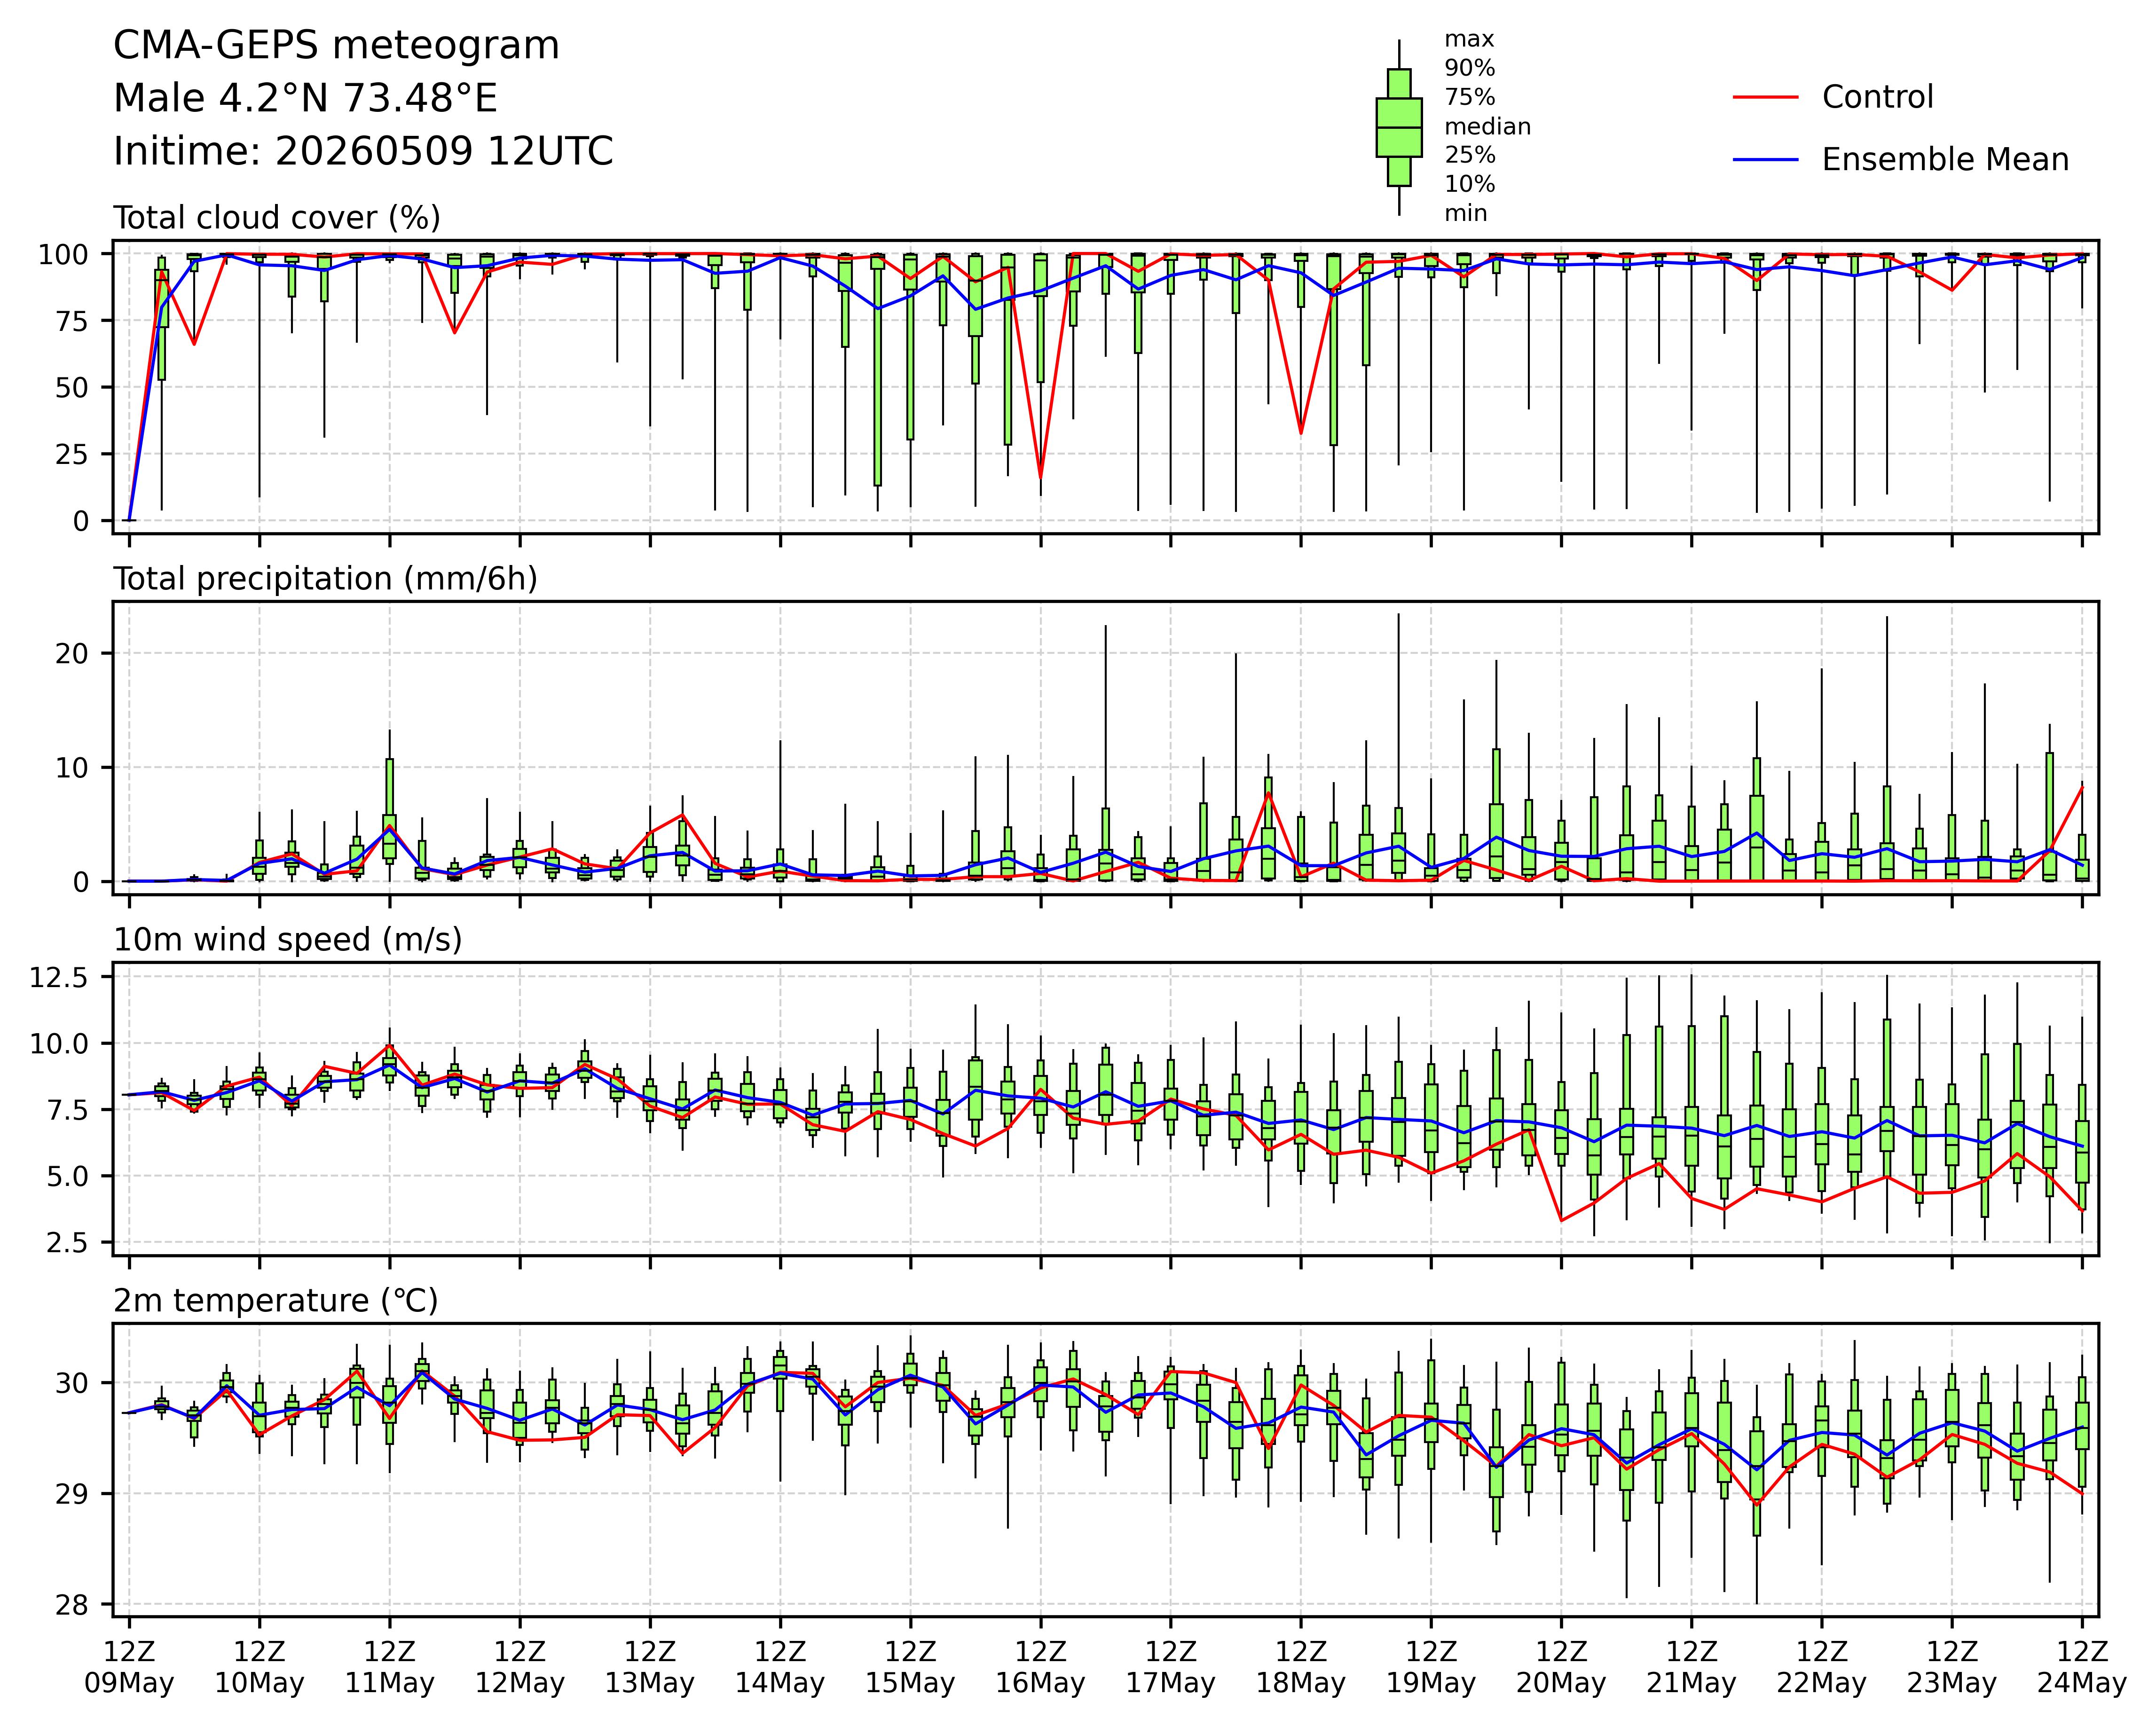Click the max label in box legend
Screen dimensions: 2156x1726
[1469, 40]
